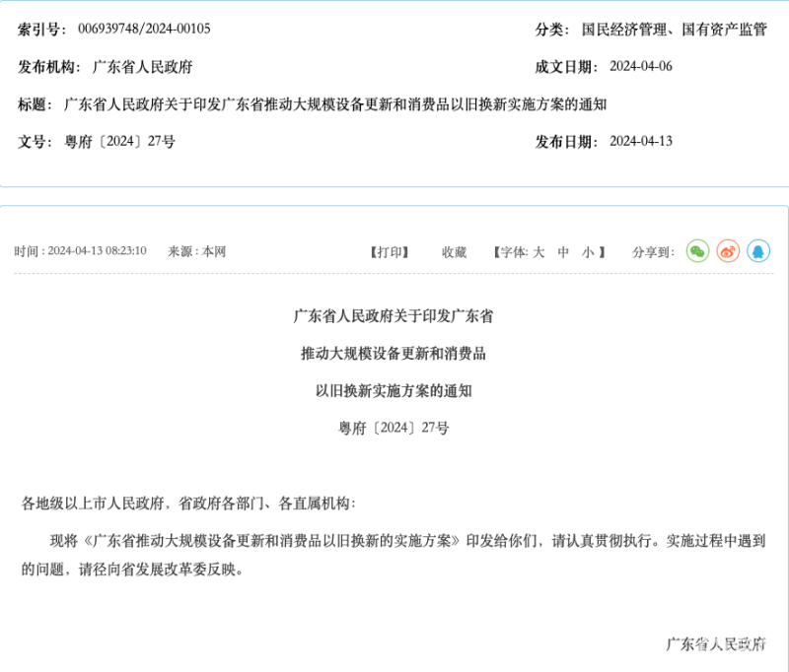The height and width of the screenshot is (672, 789).
Task: Click category text 国民经济管理、国有资产监管
Action: 674,30
